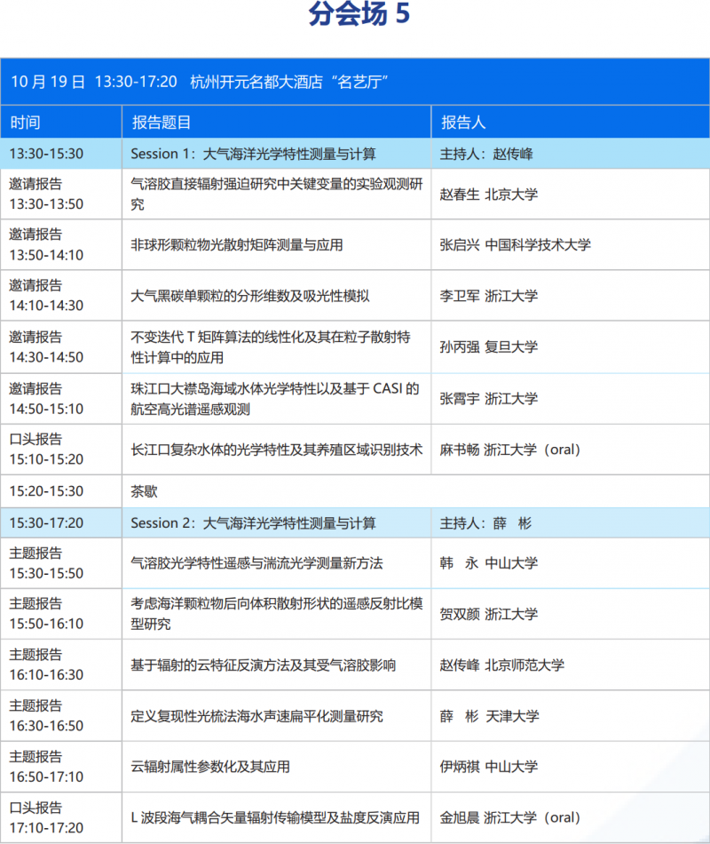Viewport: 710px width, 844px height.
Task: Click the 14:30-14:50 invited talk time cell
Action: pyautogui.click(x=46, y=346)
